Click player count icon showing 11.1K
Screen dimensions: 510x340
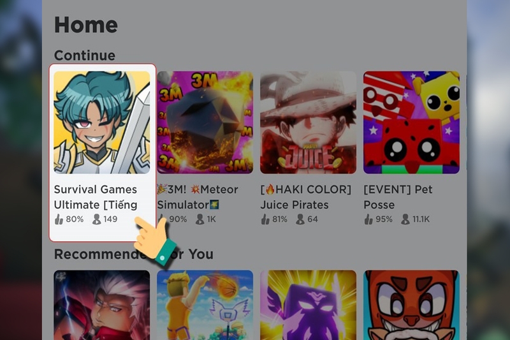[x=405, y=219]
